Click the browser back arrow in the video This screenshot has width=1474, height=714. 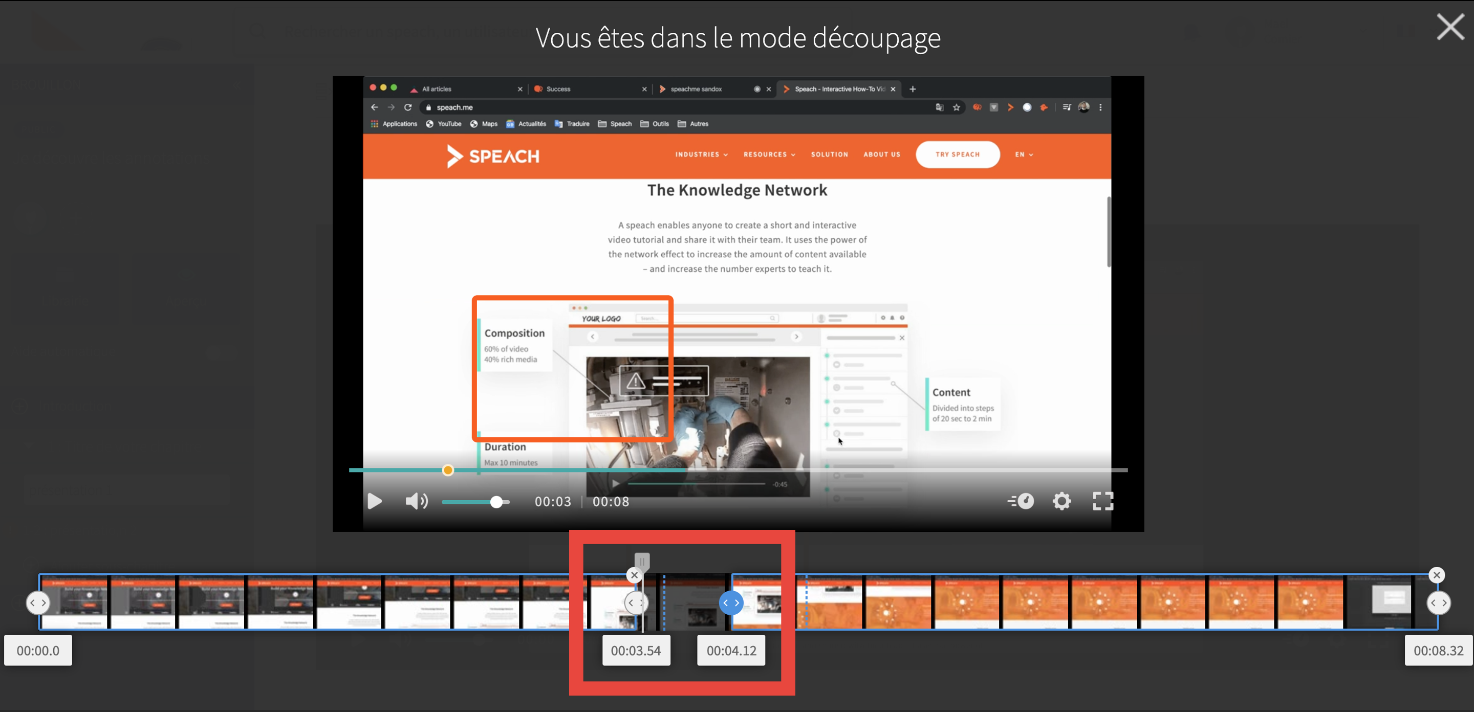point(374,107)
